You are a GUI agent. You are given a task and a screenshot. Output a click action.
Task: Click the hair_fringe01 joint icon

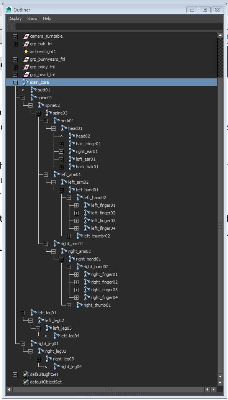pos(72,144)
